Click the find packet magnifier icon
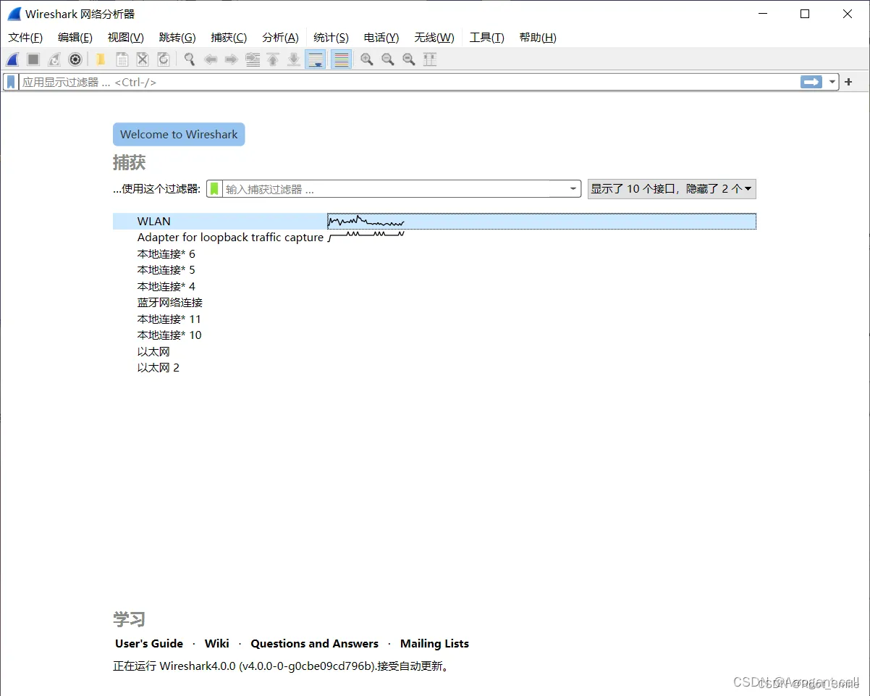 pos(190,59)
